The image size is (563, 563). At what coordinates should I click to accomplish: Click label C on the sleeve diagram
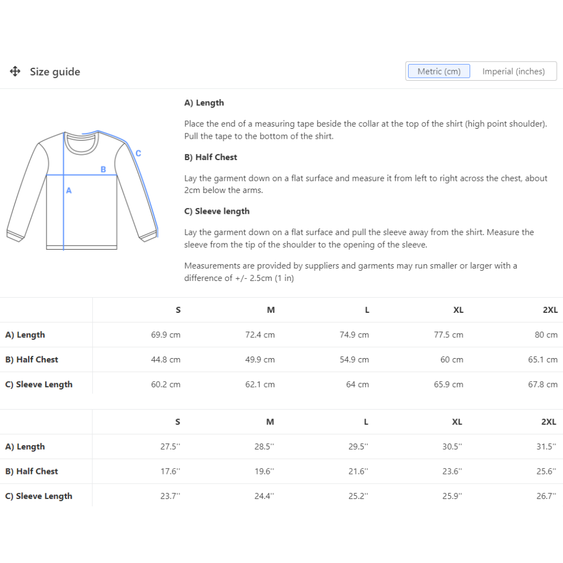pyautogui.click(x=138, y=153)
